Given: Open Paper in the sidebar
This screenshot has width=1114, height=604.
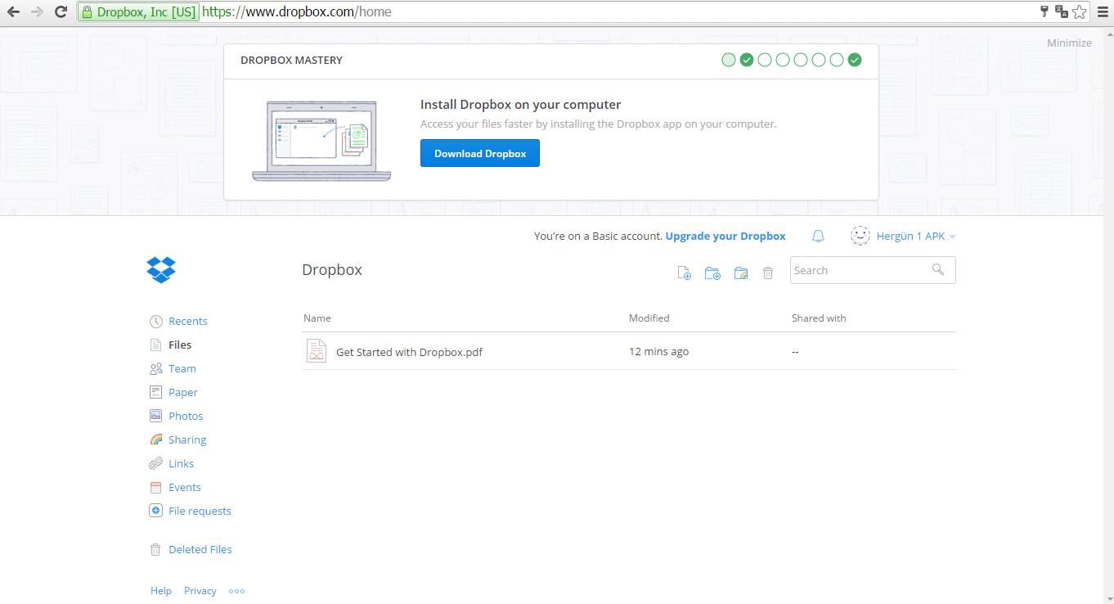Looking at the screenshot, I should pyautogui.click(x=183, y=392).
